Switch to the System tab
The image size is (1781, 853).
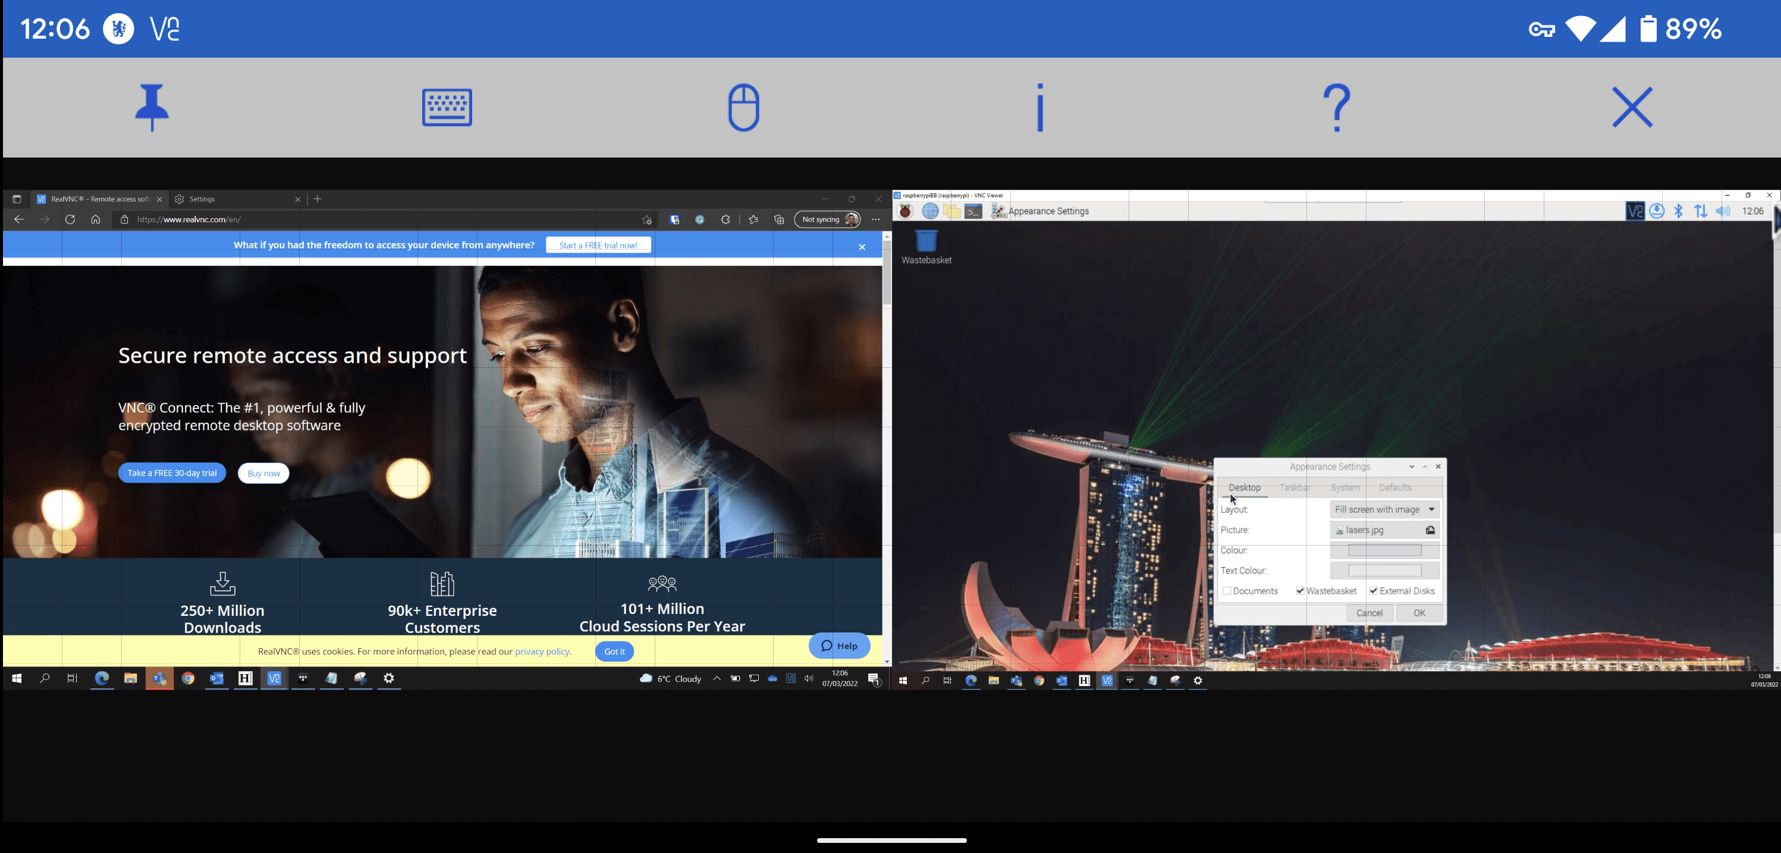click(1345, 487)
